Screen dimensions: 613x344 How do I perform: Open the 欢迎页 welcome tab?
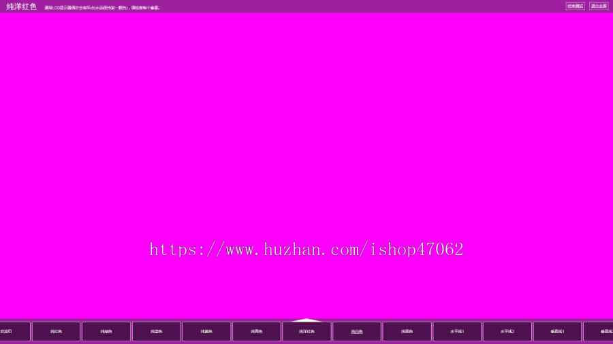click(x=15, y=332)
